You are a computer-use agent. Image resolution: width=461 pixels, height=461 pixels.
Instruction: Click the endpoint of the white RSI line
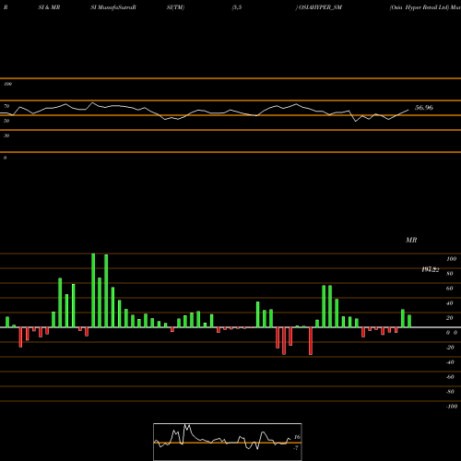click(408, 110)
